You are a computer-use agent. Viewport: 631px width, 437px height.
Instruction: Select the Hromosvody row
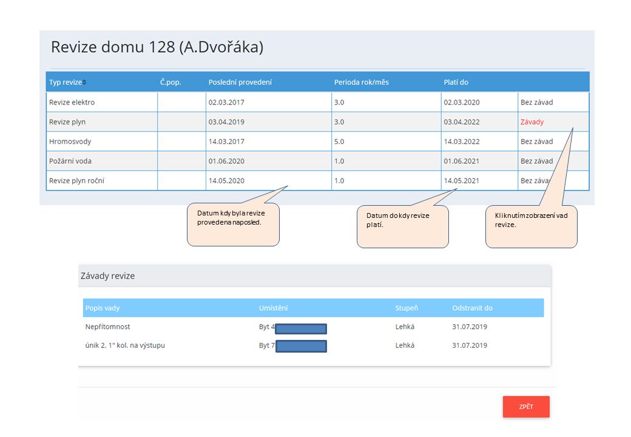point(70,141)
